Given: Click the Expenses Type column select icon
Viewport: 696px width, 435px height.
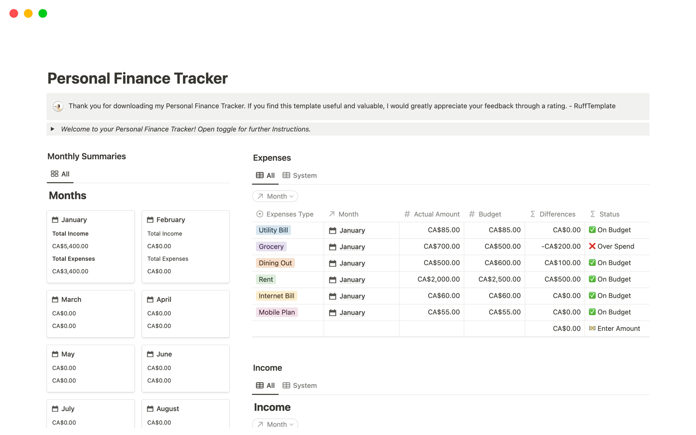Looking at the screenshot, I should coord(260,214).
